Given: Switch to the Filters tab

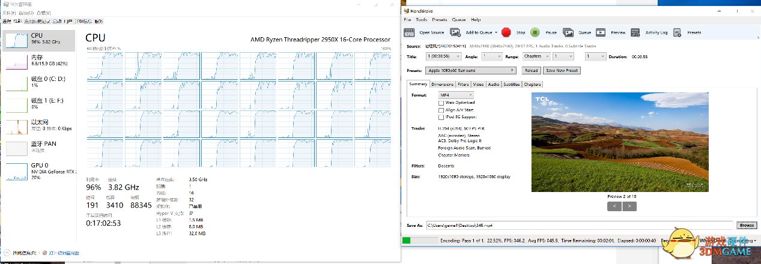Looking at the screenshot, I should 463,85.
